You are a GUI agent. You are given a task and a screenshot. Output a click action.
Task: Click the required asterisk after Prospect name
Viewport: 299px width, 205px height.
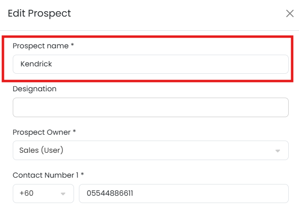tap(73, 46)
